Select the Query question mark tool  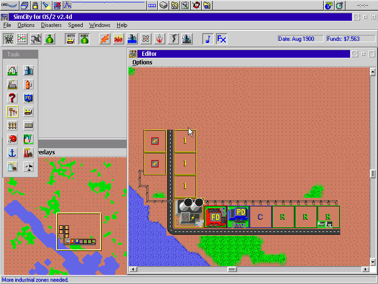[x=12, y=98]
